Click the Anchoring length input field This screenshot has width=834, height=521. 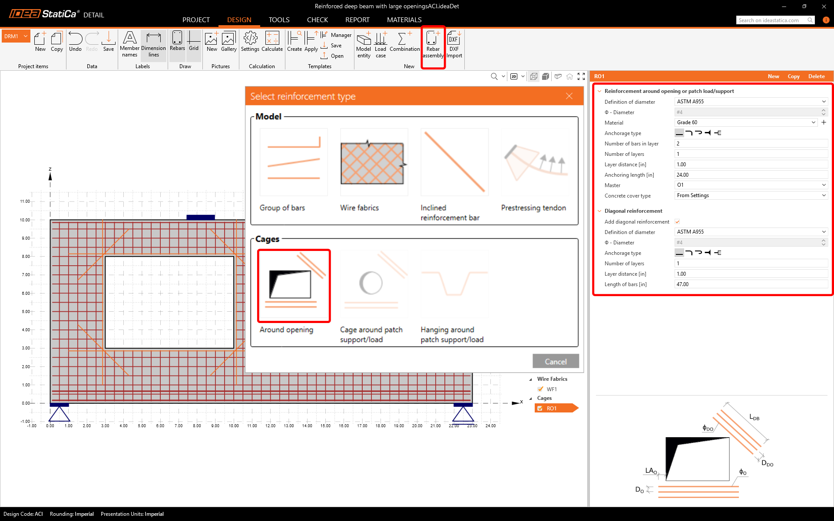[x=751, y=175]
